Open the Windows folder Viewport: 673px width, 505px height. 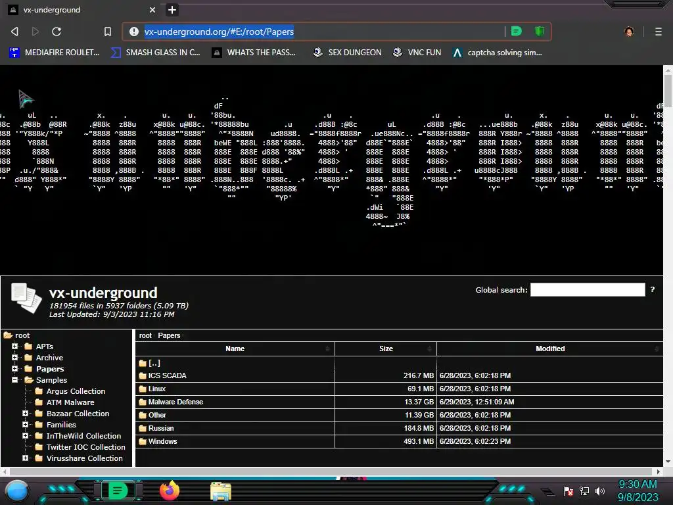coord(162,441)
